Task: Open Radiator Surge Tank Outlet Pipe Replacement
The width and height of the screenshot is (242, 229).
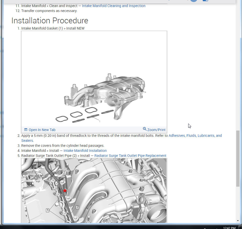Action: [130, 156]
